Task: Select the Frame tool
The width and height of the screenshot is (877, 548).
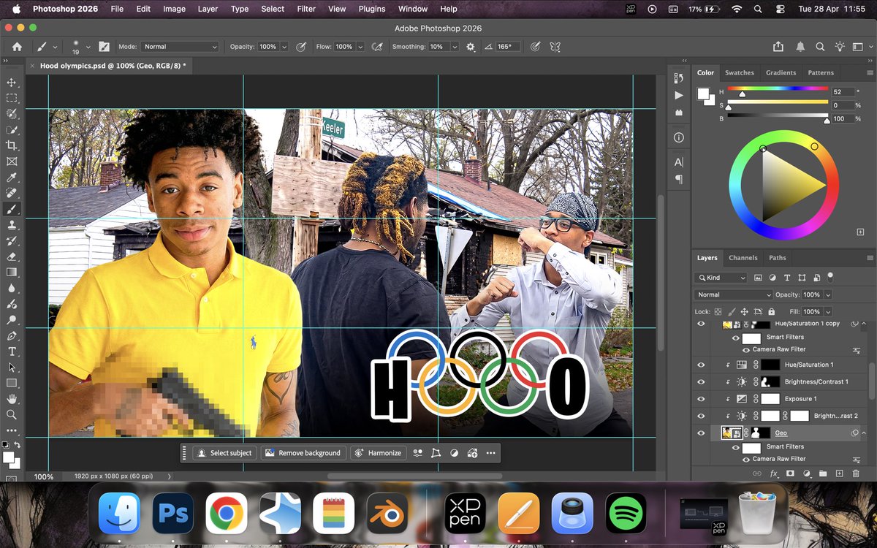Action: (x=11, y=161)
